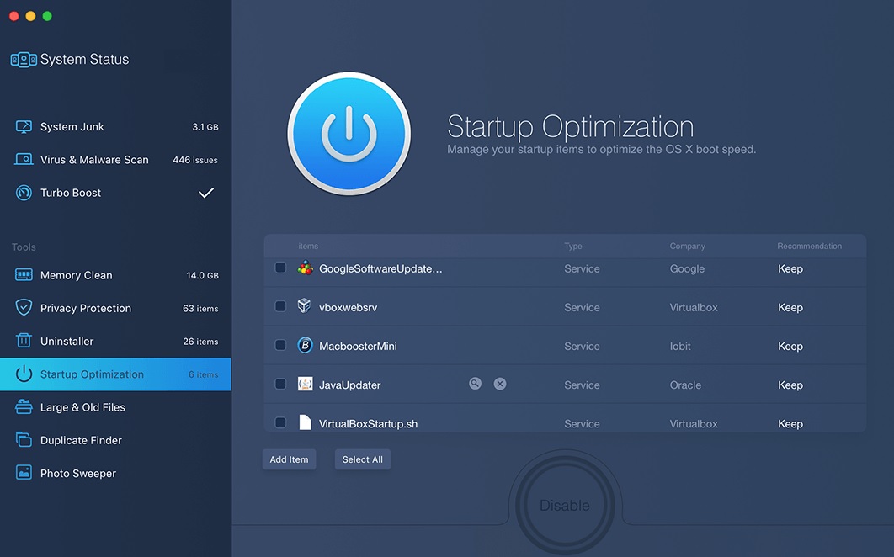Click the Oracle company cell
Screen dimensions: 894x557
(x=685, y=385)
